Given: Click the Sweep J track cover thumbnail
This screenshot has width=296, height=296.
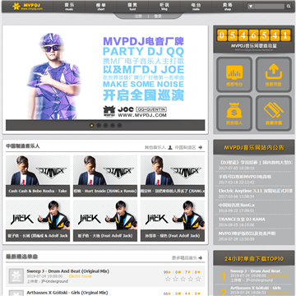Looking at the screenshot, I should pyautogui.click(x=16, y=275).
